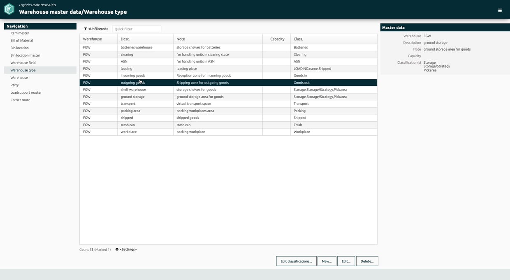Screen dimensions: 510x280
Task: Select the shelf warehouse row
Action: pyautogui.click(x=228, y=90)
